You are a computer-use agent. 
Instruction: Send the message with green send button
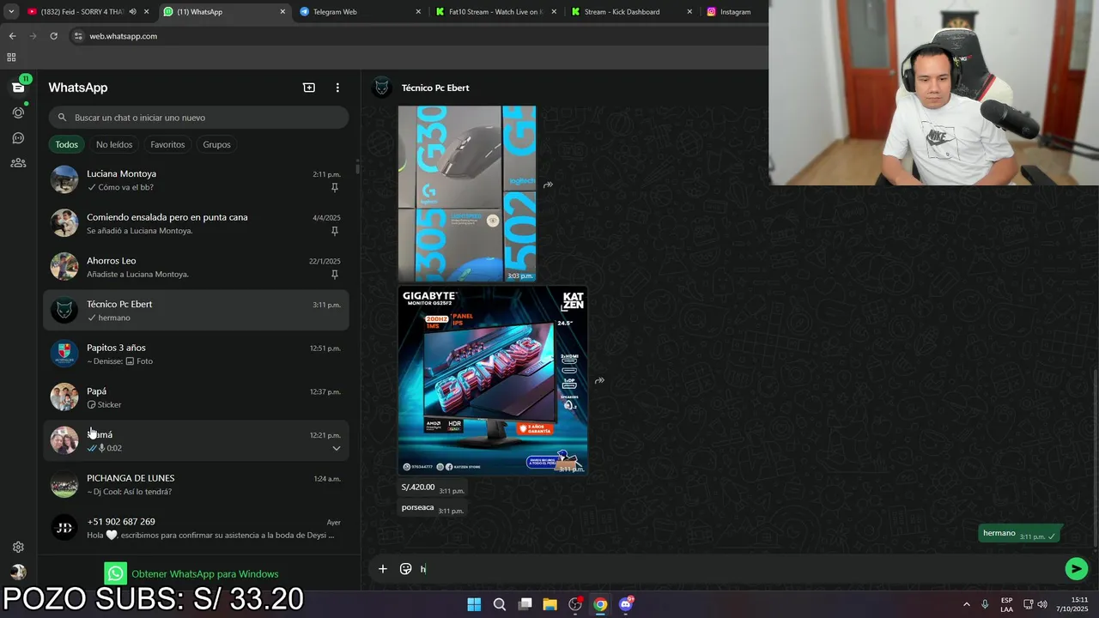[x=1076, y=568]
